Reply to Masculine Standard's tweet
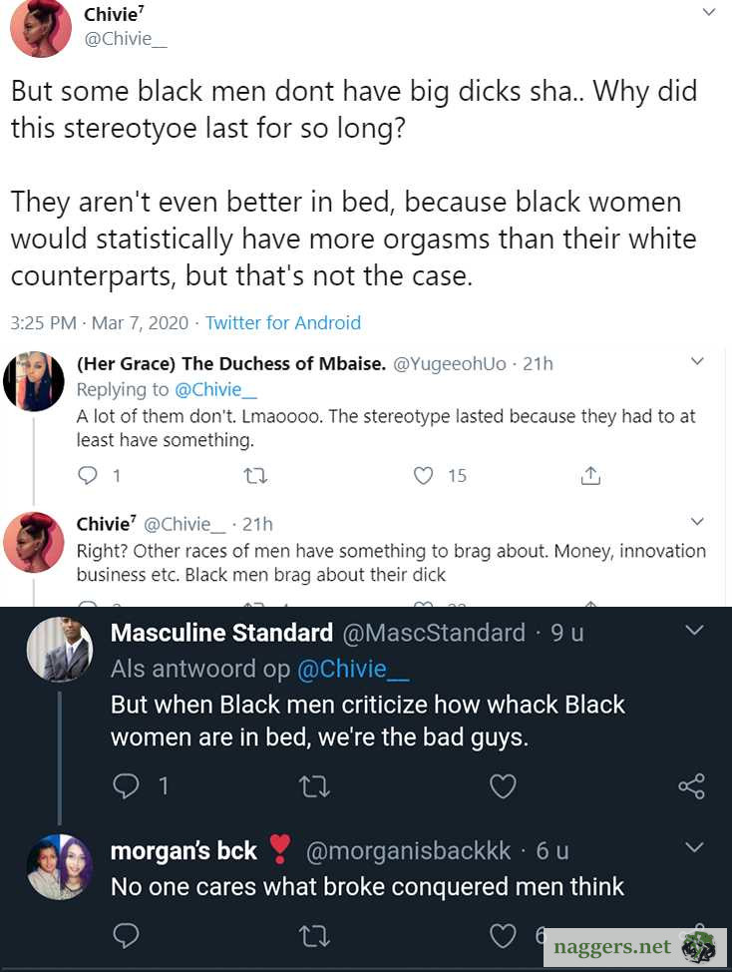The width and height of the screenshot is (732, 972). click(127, 786)
